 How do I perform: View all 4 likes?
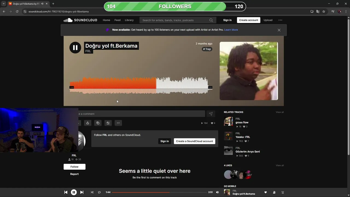pyautogui.click(x=280, y=166)
